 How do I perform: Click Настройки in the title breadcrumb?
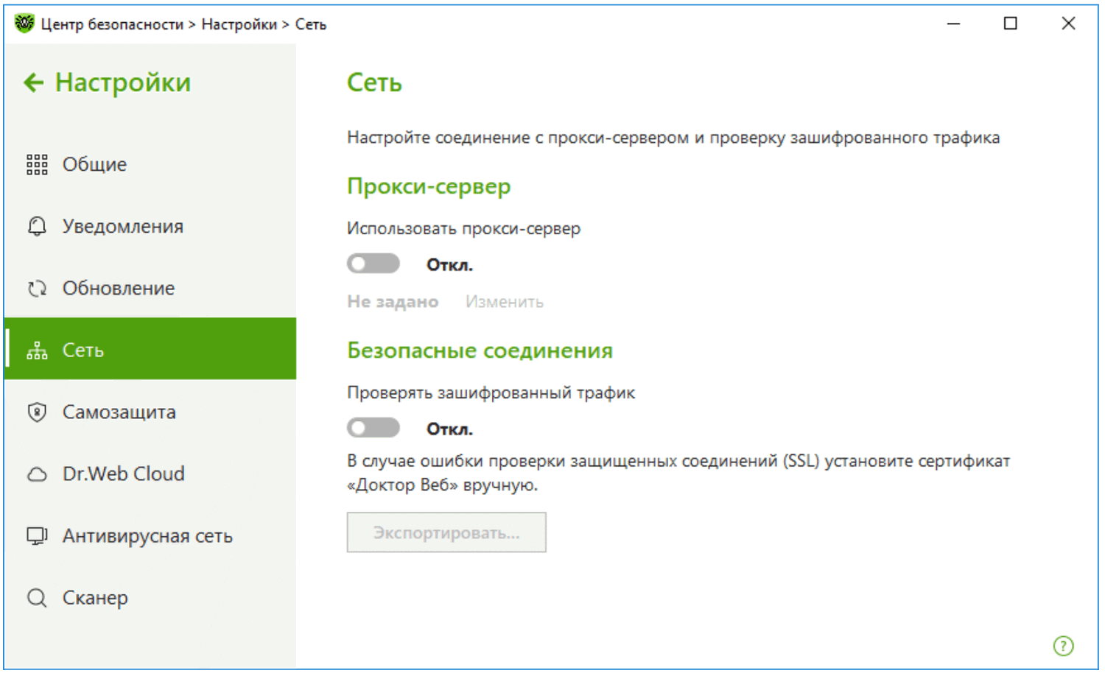pyautogui.click(x=239, y=24)
